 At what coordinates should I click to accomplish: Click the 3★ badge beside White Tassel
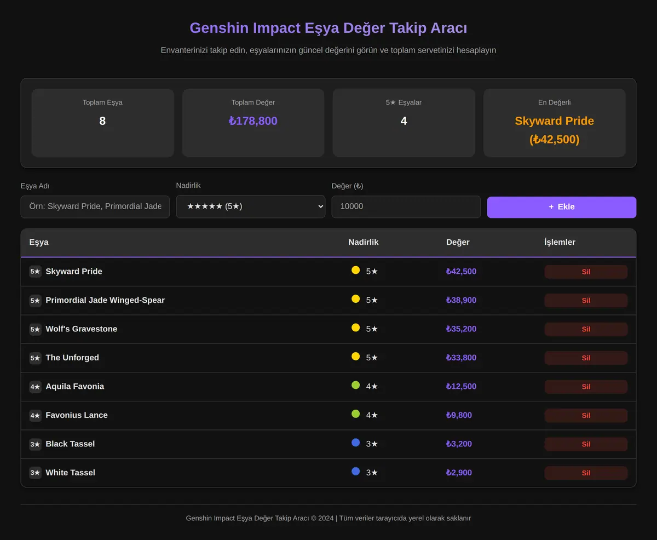[35, 473]
